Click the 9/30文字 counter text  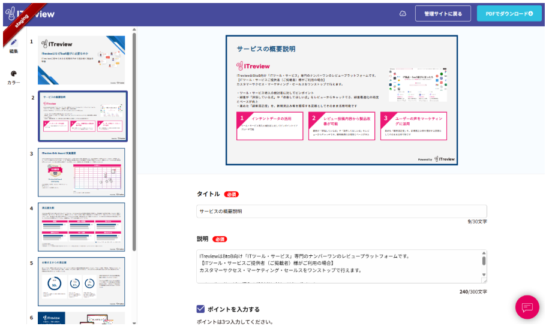pyautogui.click(x=477, y=222)
